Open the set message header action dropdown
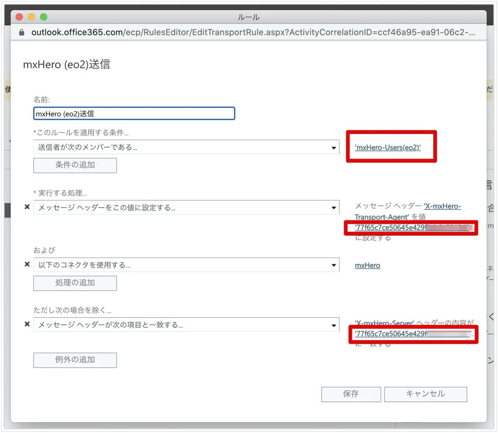Screen dimensions: 498x433 (186, 208)
